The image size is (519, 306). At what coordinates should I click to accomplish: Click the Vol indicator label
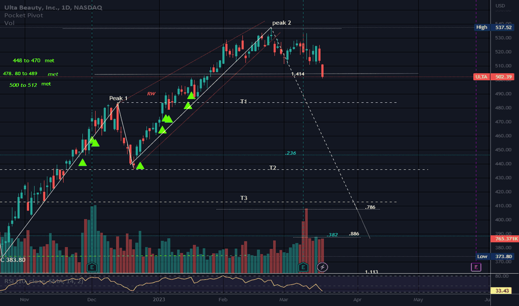[9, 23]
